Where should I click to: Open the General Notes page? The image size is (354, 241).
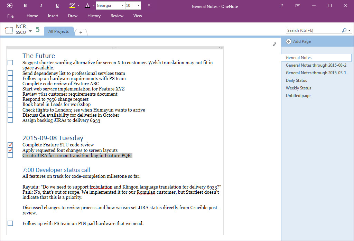pyautogui.click(x=316, y=58)
